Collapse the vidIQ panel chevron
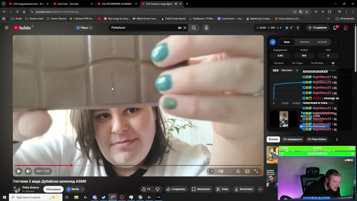This screenshot has width=357, height=201. click(x=336, y=42)
